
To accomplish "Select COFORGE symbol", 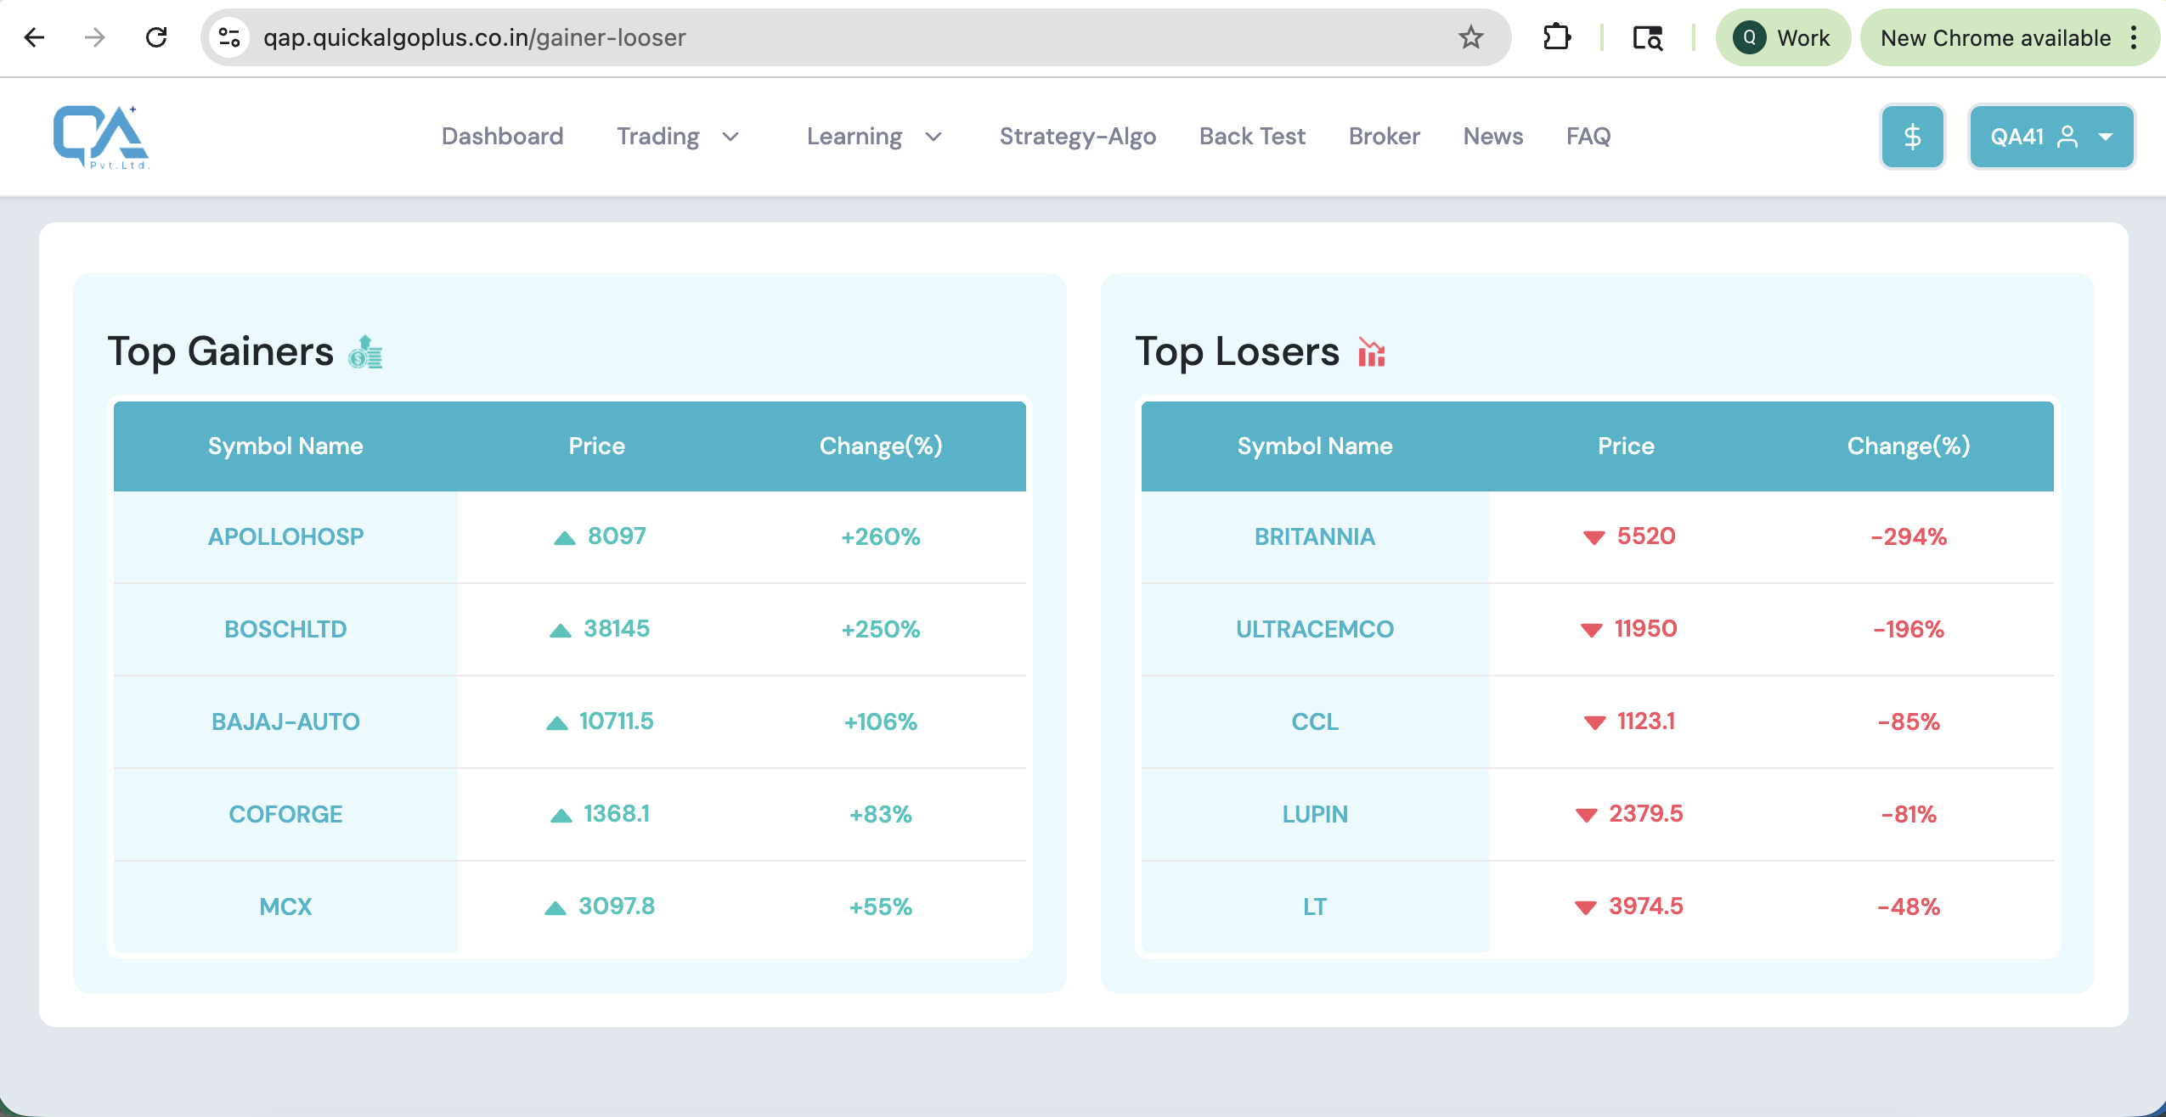I will click(x=285, y=814).
